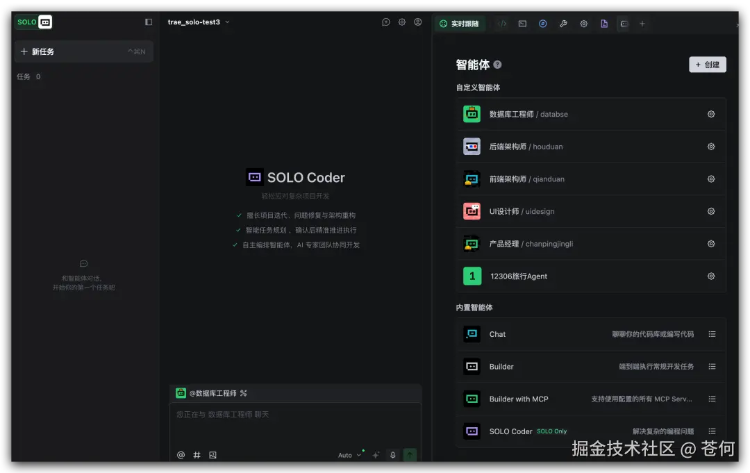The width and height of the screenshot is (750, 473).
Task: Click the sparkle enhance icon near Auto
Action: coord(375,455)
